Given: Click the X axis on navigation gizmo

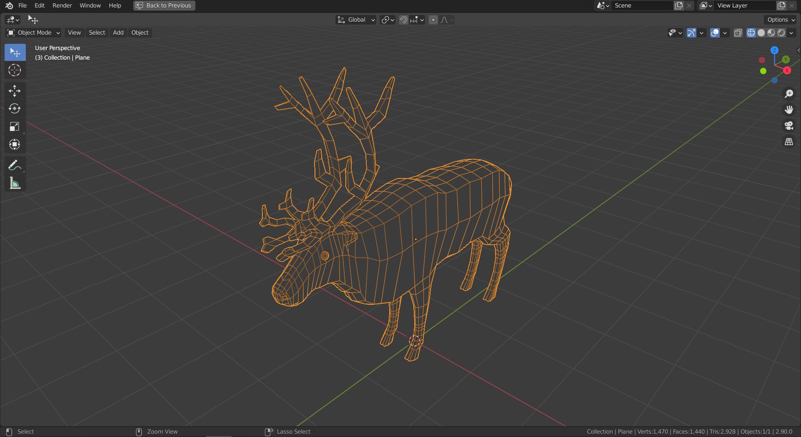Looking at the screenshot, I should [787, 70].
